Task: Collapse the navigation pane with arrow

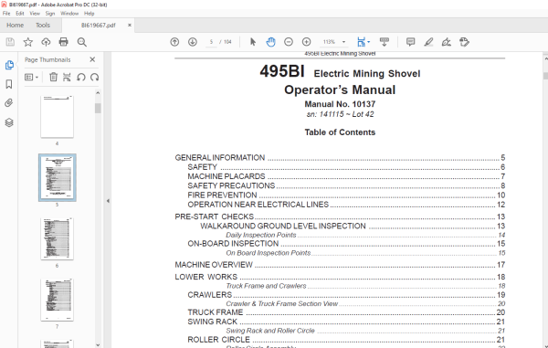Action: pyautogui.click(x=108, y=201)
